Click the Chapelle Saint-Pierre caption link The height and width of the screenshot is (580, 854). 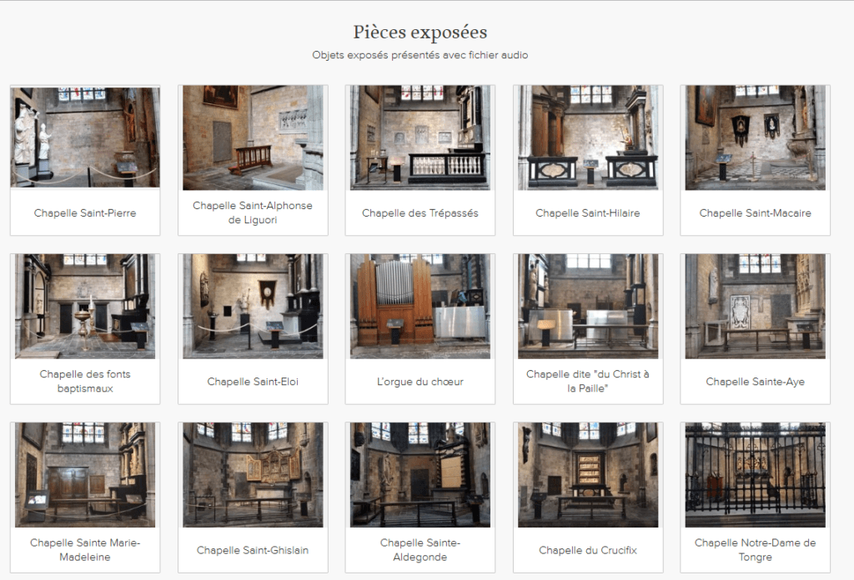click(85, 212)
